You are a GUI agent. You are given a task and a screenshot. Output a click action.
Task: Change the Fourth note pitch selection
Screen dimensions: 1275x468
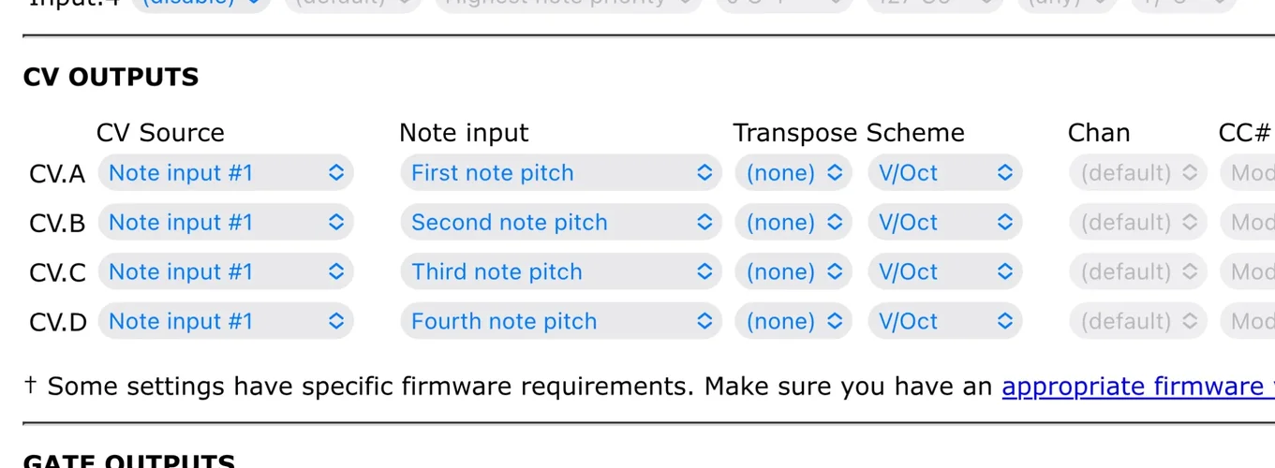pos(560,322)
